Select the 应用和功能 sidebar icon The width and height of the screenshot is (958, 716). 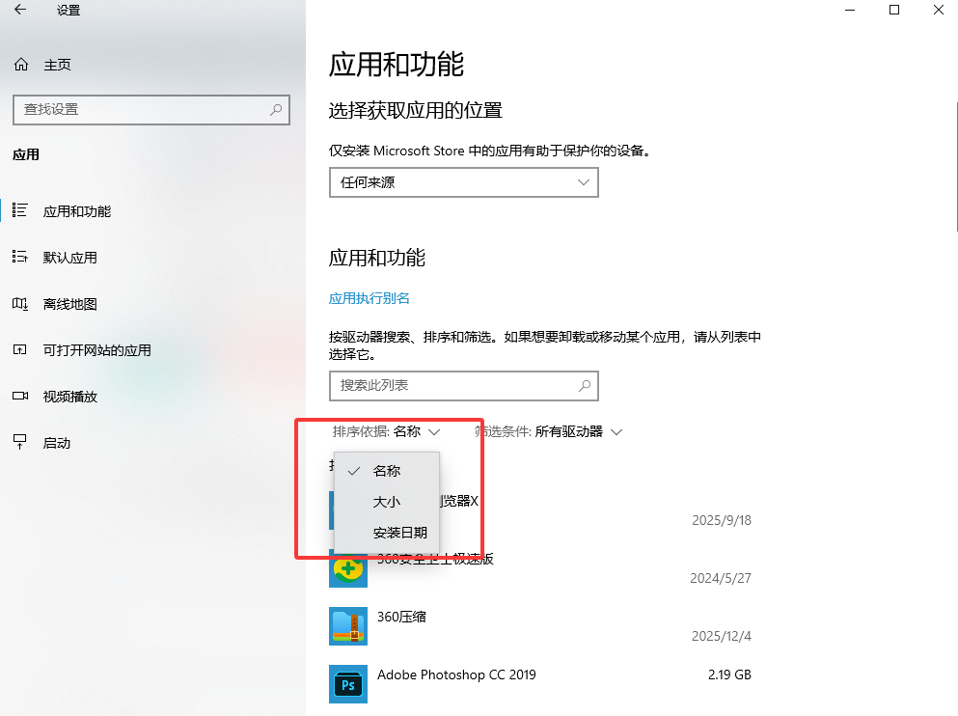pyautogui.click(x=20, y=211)
